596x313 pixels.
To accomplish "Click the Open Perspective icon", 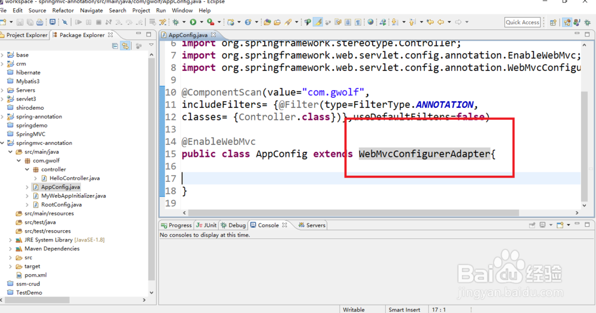I will pos(553,23).
